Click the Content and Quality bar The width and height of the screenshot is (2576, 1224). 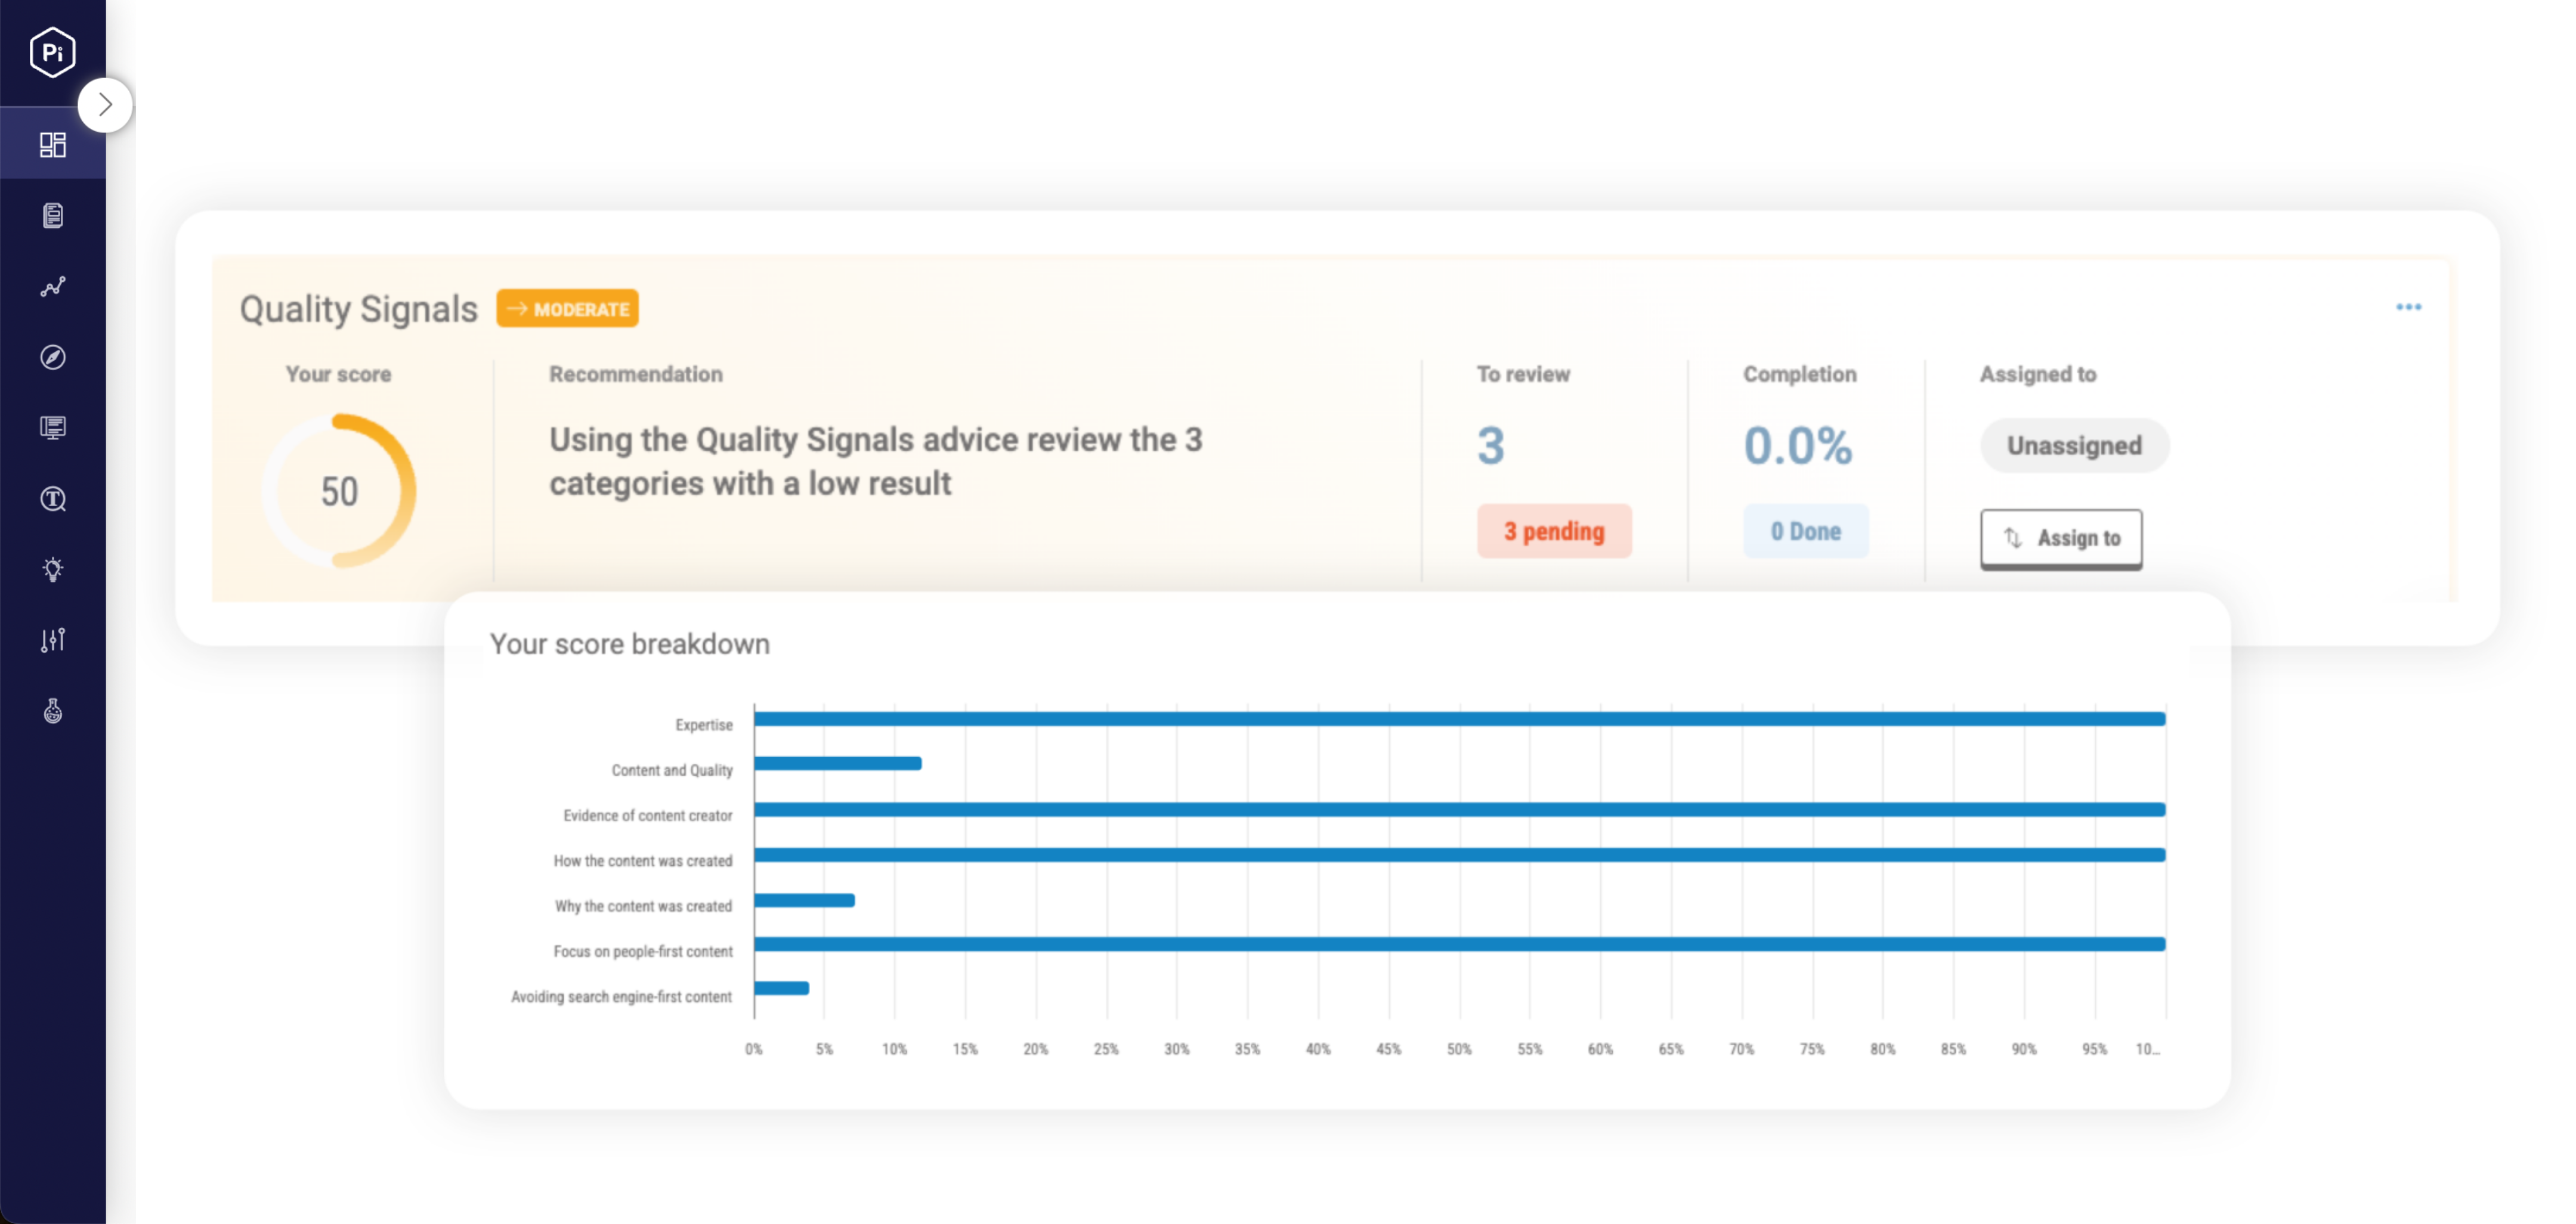(837, 764)
